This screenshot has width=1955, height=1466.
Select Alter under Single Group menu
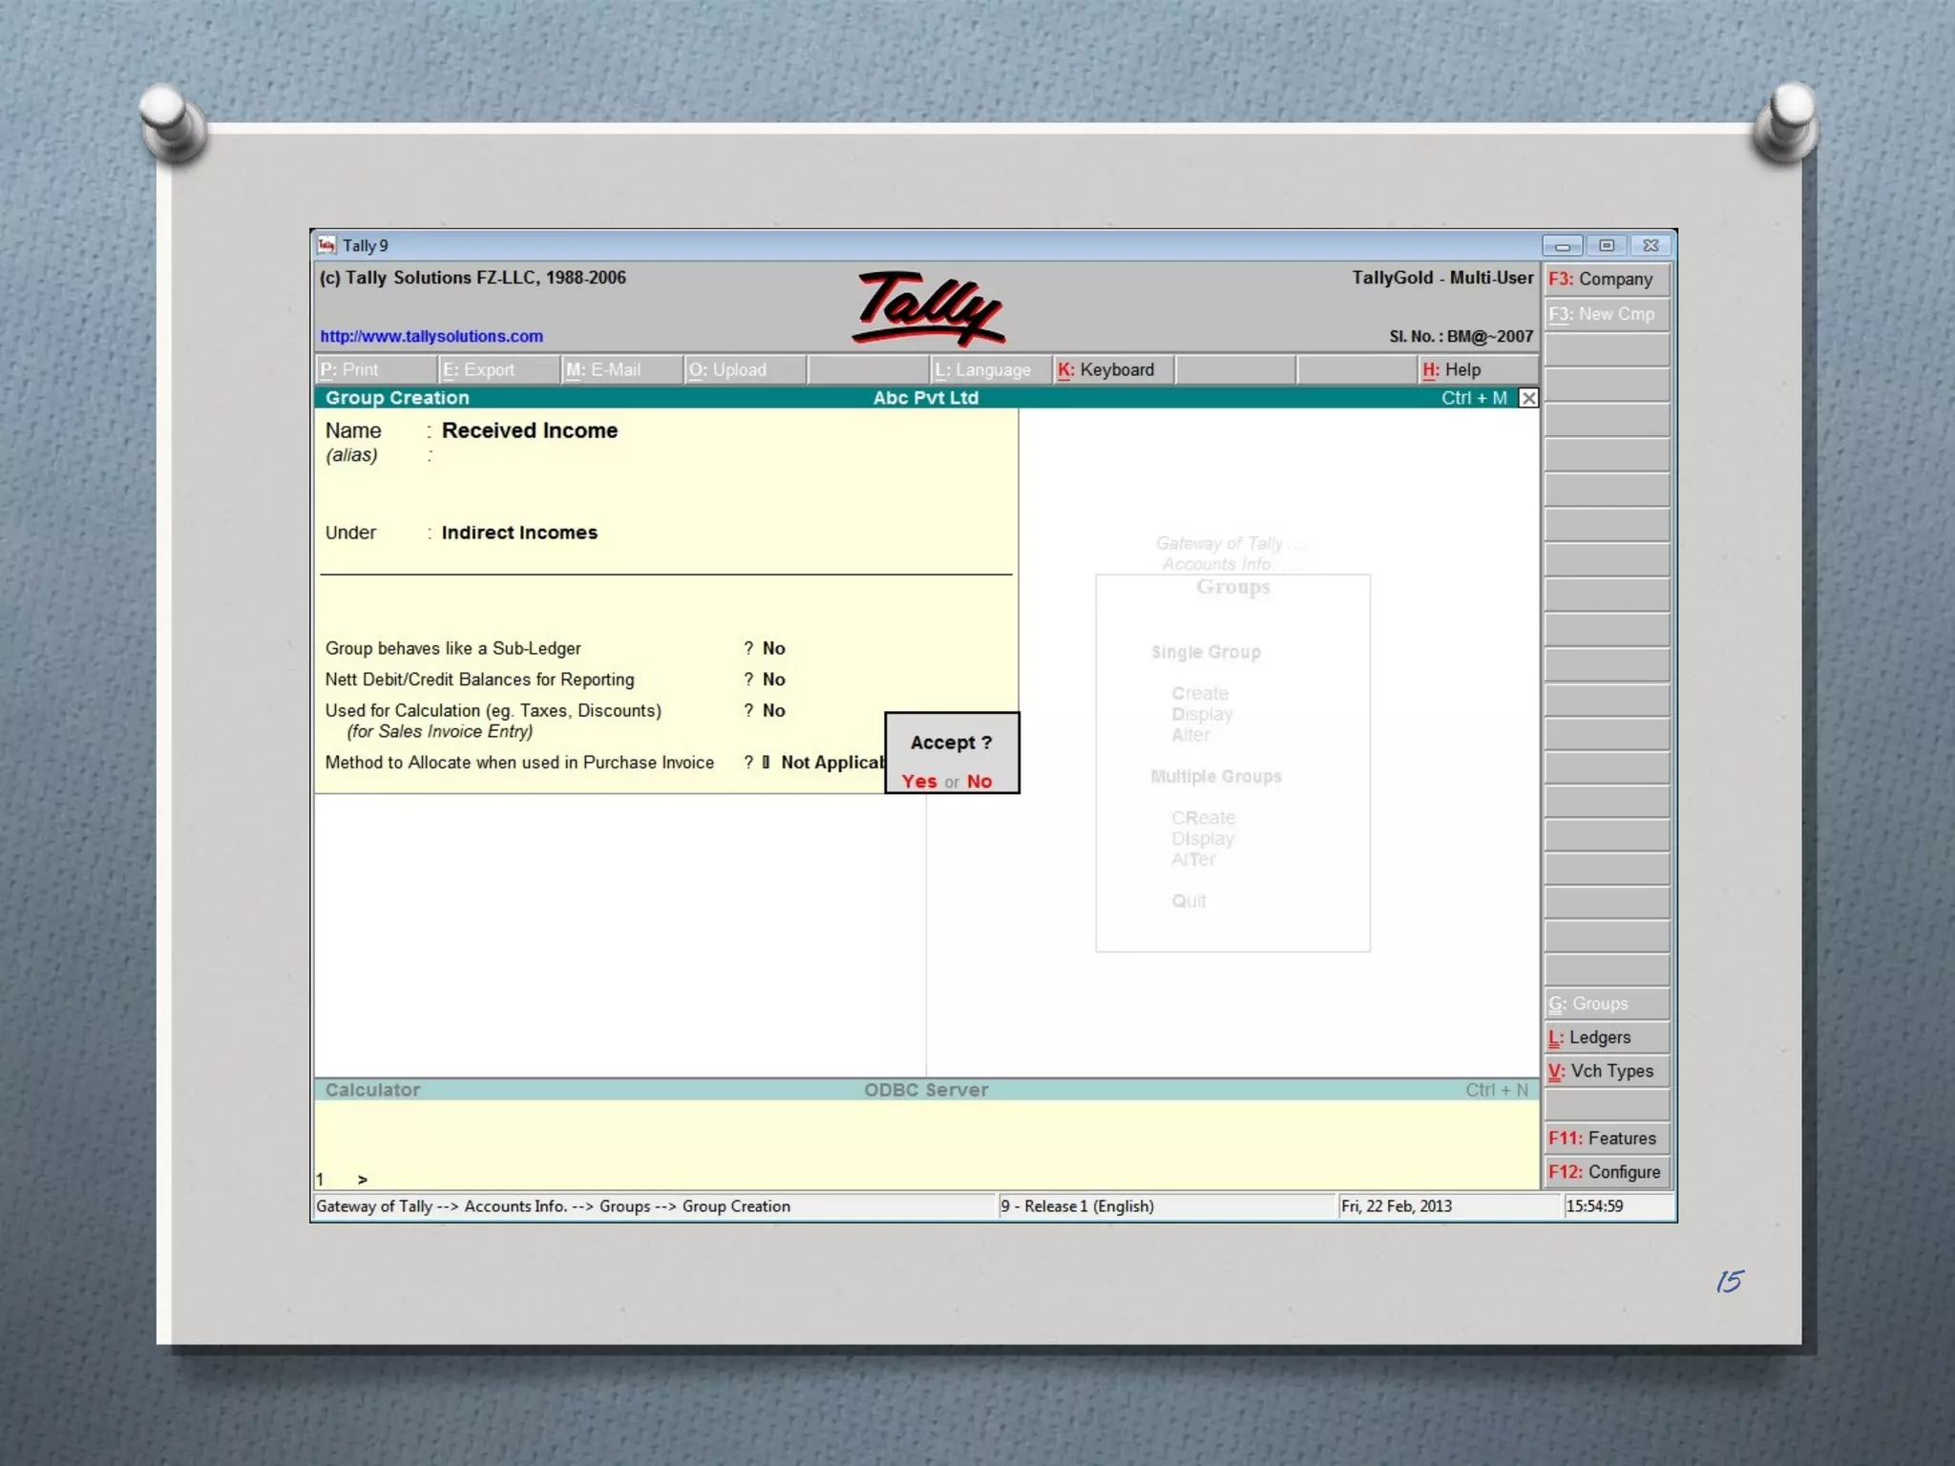coord(1190,735)
